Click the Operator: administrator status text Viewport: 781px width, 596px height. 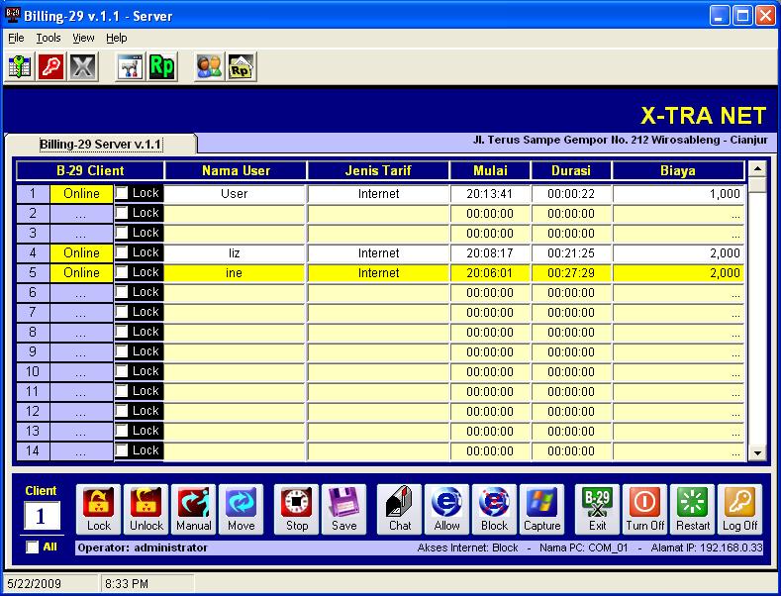tap(143, 547)
